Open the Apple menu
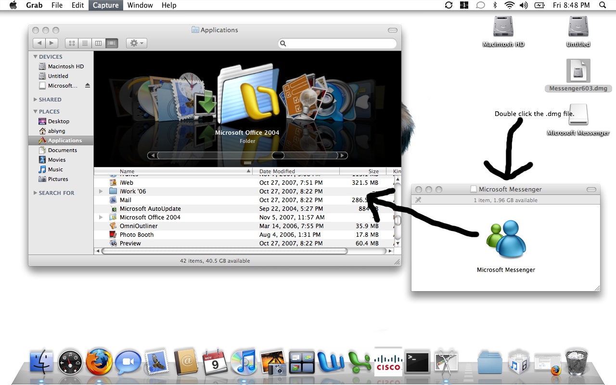 pos(13,5)
